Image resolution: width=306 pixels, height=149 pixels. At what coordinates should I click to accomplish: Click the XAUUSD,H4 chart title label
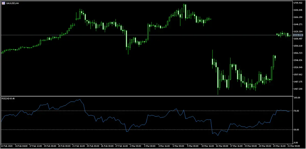pyautogui.click(x=12, y=3)
